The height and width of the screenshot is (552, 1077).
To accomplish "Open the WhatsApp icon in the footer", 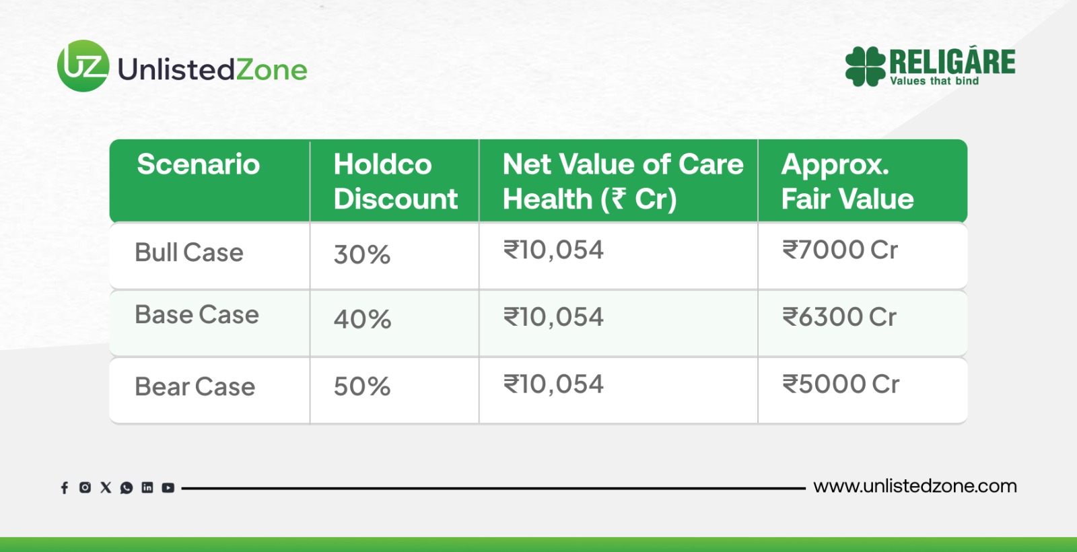I will tap(127, 487).
